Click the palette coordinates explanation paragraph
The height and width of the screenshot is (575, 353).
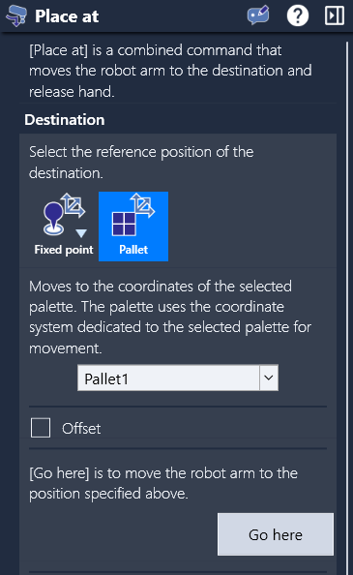coord(170,317)
